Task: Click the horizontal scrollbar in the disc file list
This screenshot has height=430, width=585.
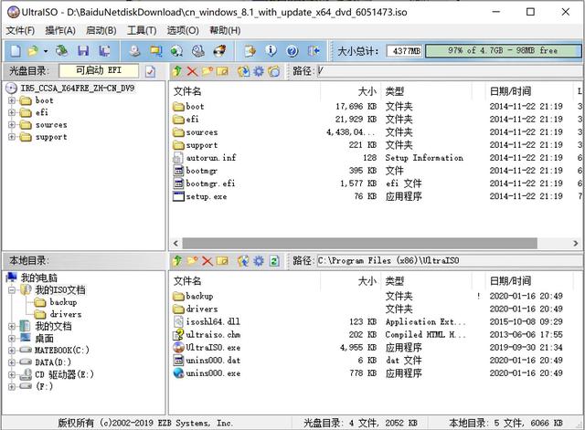Action: (x=359, y=244)
